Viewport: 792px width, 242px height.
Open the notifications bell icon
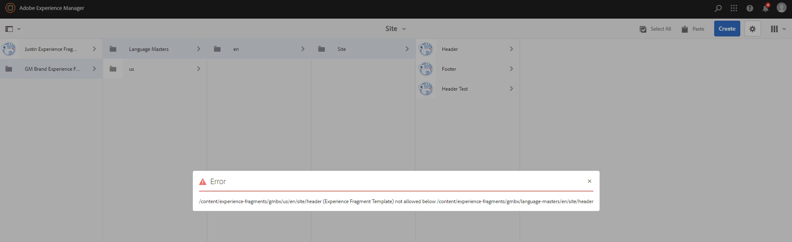(x=766, y=8)
